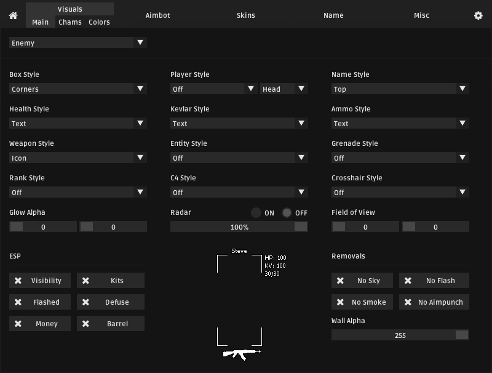
Task: Click the Removals section heading
Action: [348, 256]
